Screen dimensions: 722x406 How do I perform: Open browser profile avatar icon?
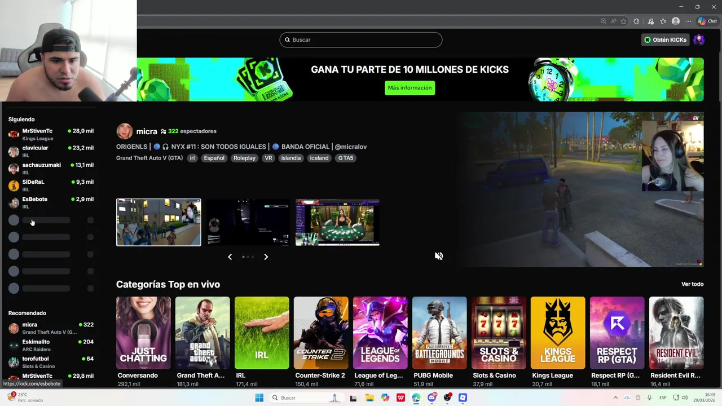[676, 21]
